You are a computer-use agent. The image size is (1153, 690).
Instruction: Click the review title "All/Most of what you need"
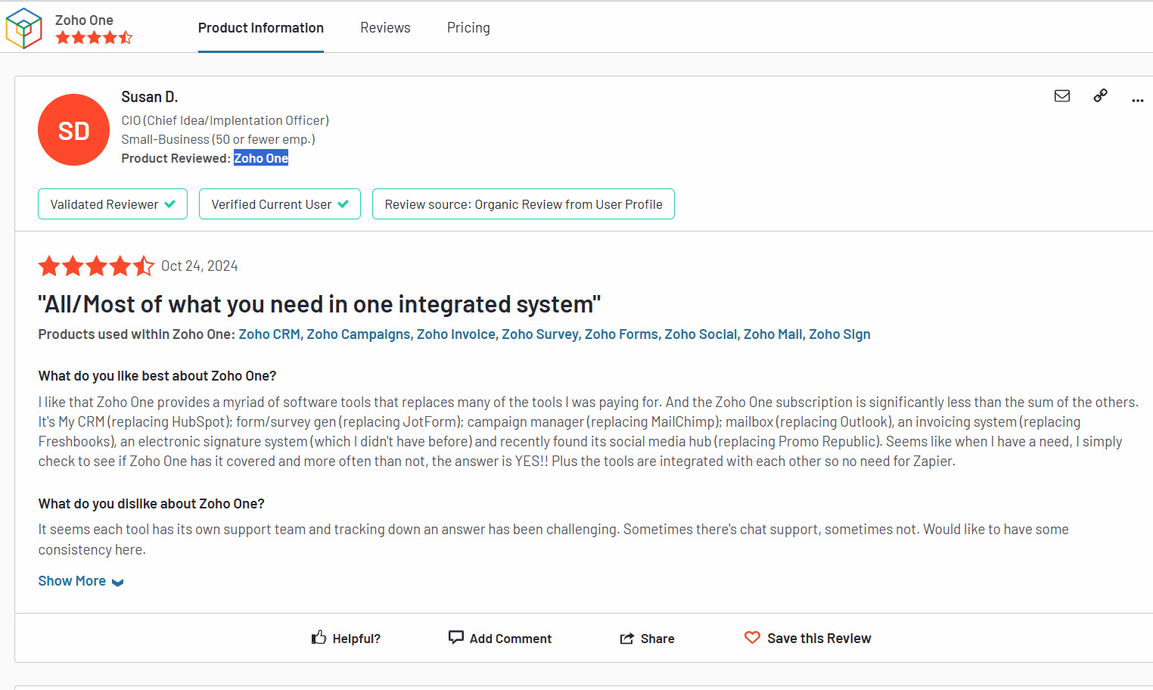319,304
